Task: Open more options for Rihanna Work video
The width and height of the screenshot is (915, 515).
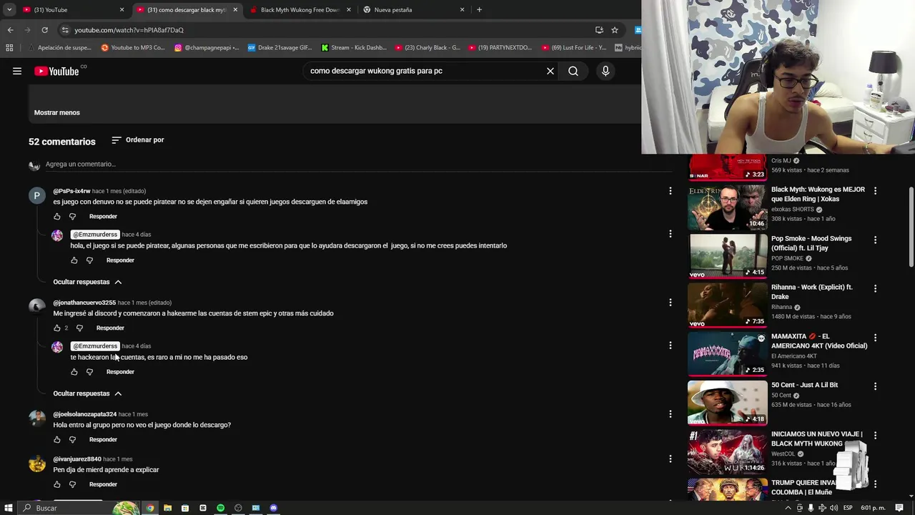Action: [x=875, y=288]
